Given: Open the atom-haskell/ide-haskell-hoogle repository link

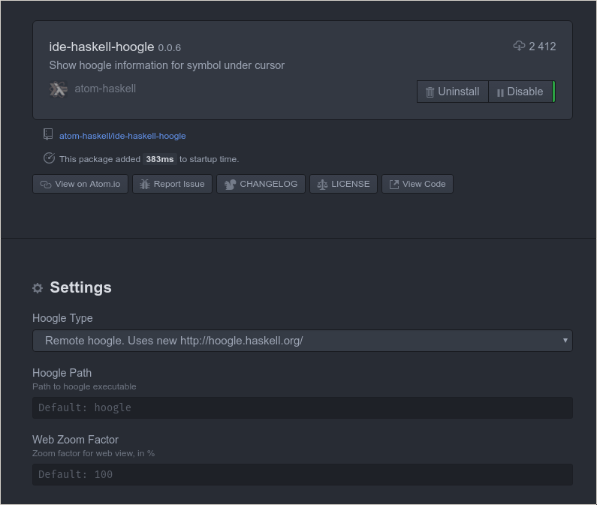Looking at the screenshot, I should pos(122,136).
